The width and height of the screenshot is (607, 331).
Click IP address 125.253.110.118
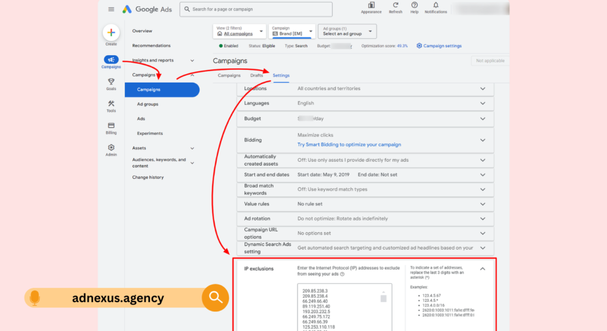coord(318,327)
